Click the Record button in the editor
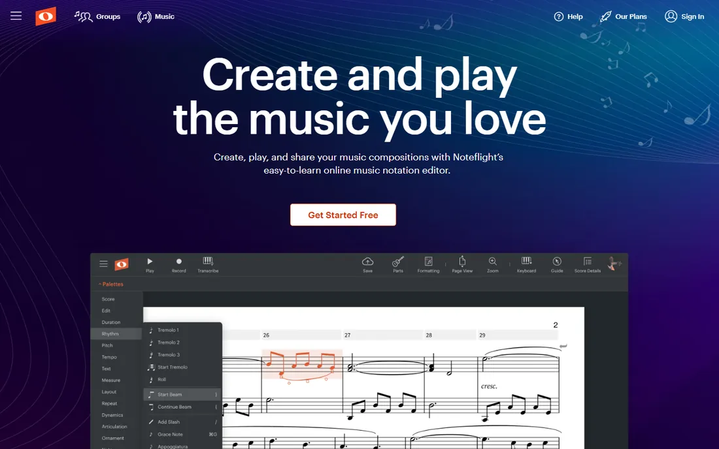The width and height of the screenshot is (719, 449). pos(179,265)
